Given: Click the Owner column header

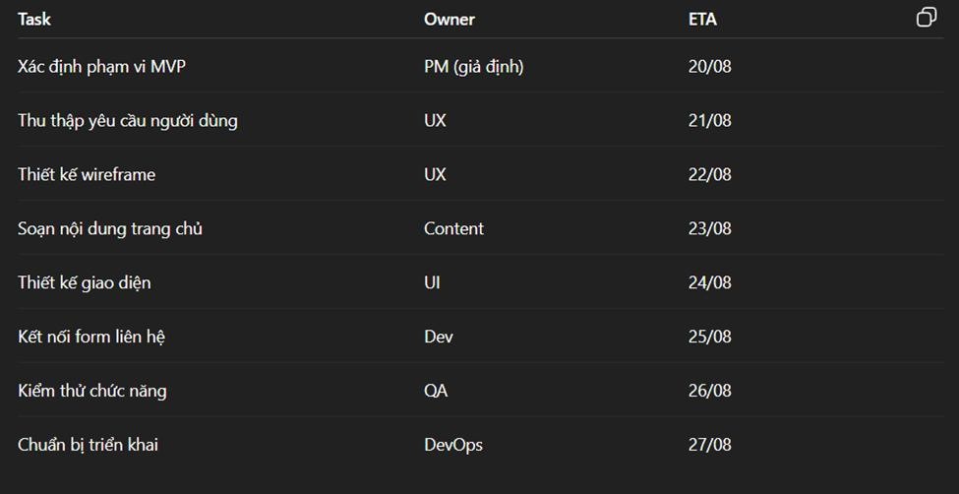Looking at the screenshot, I should coord(450,19).
